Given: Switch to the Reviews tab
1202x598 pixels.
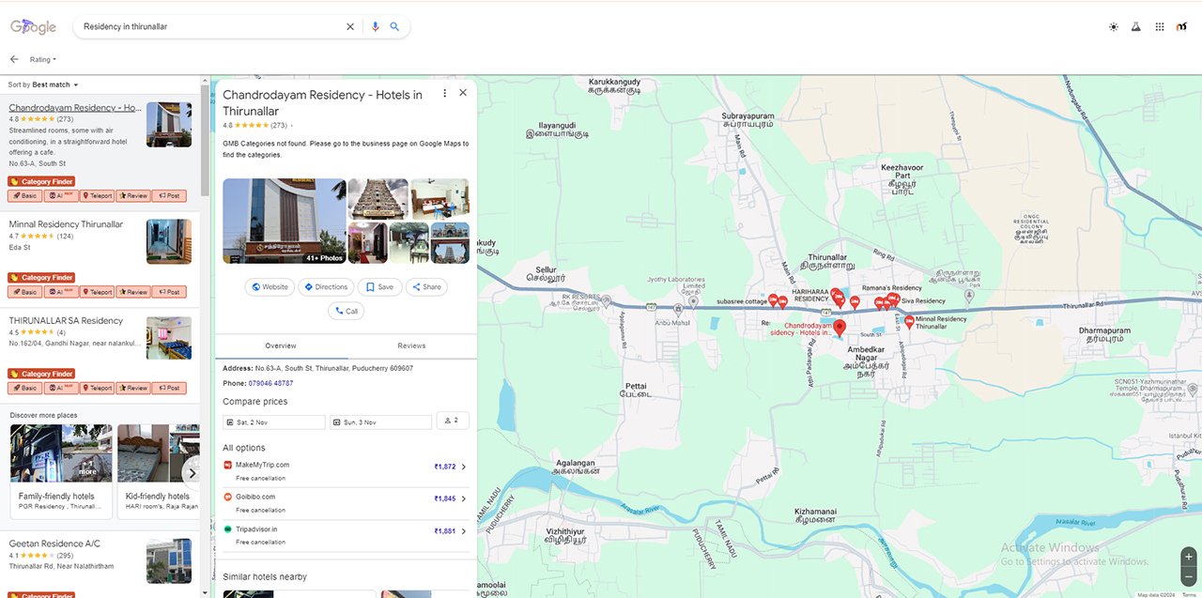Looking at the screenshot, I should click(411, 346).
